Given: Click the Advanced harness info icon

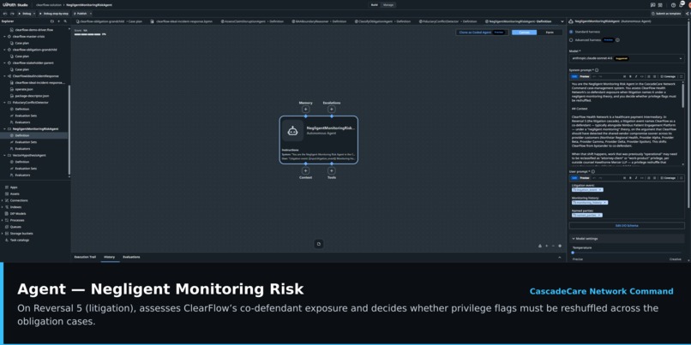Looking at the screenshot, I should 617,39.
